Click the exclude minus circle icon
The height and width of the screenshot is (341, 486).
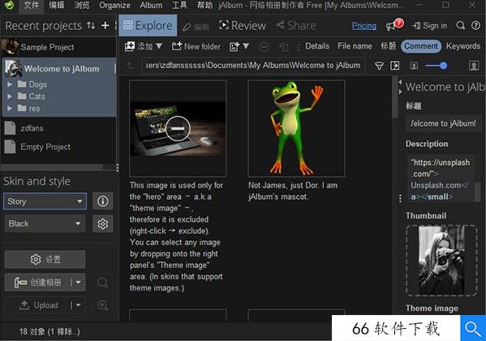click(264, 47)
